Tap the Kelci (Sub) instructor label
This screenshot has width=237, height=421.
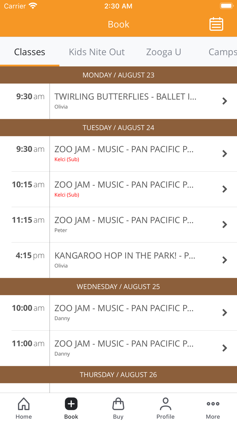coord(66,159)
